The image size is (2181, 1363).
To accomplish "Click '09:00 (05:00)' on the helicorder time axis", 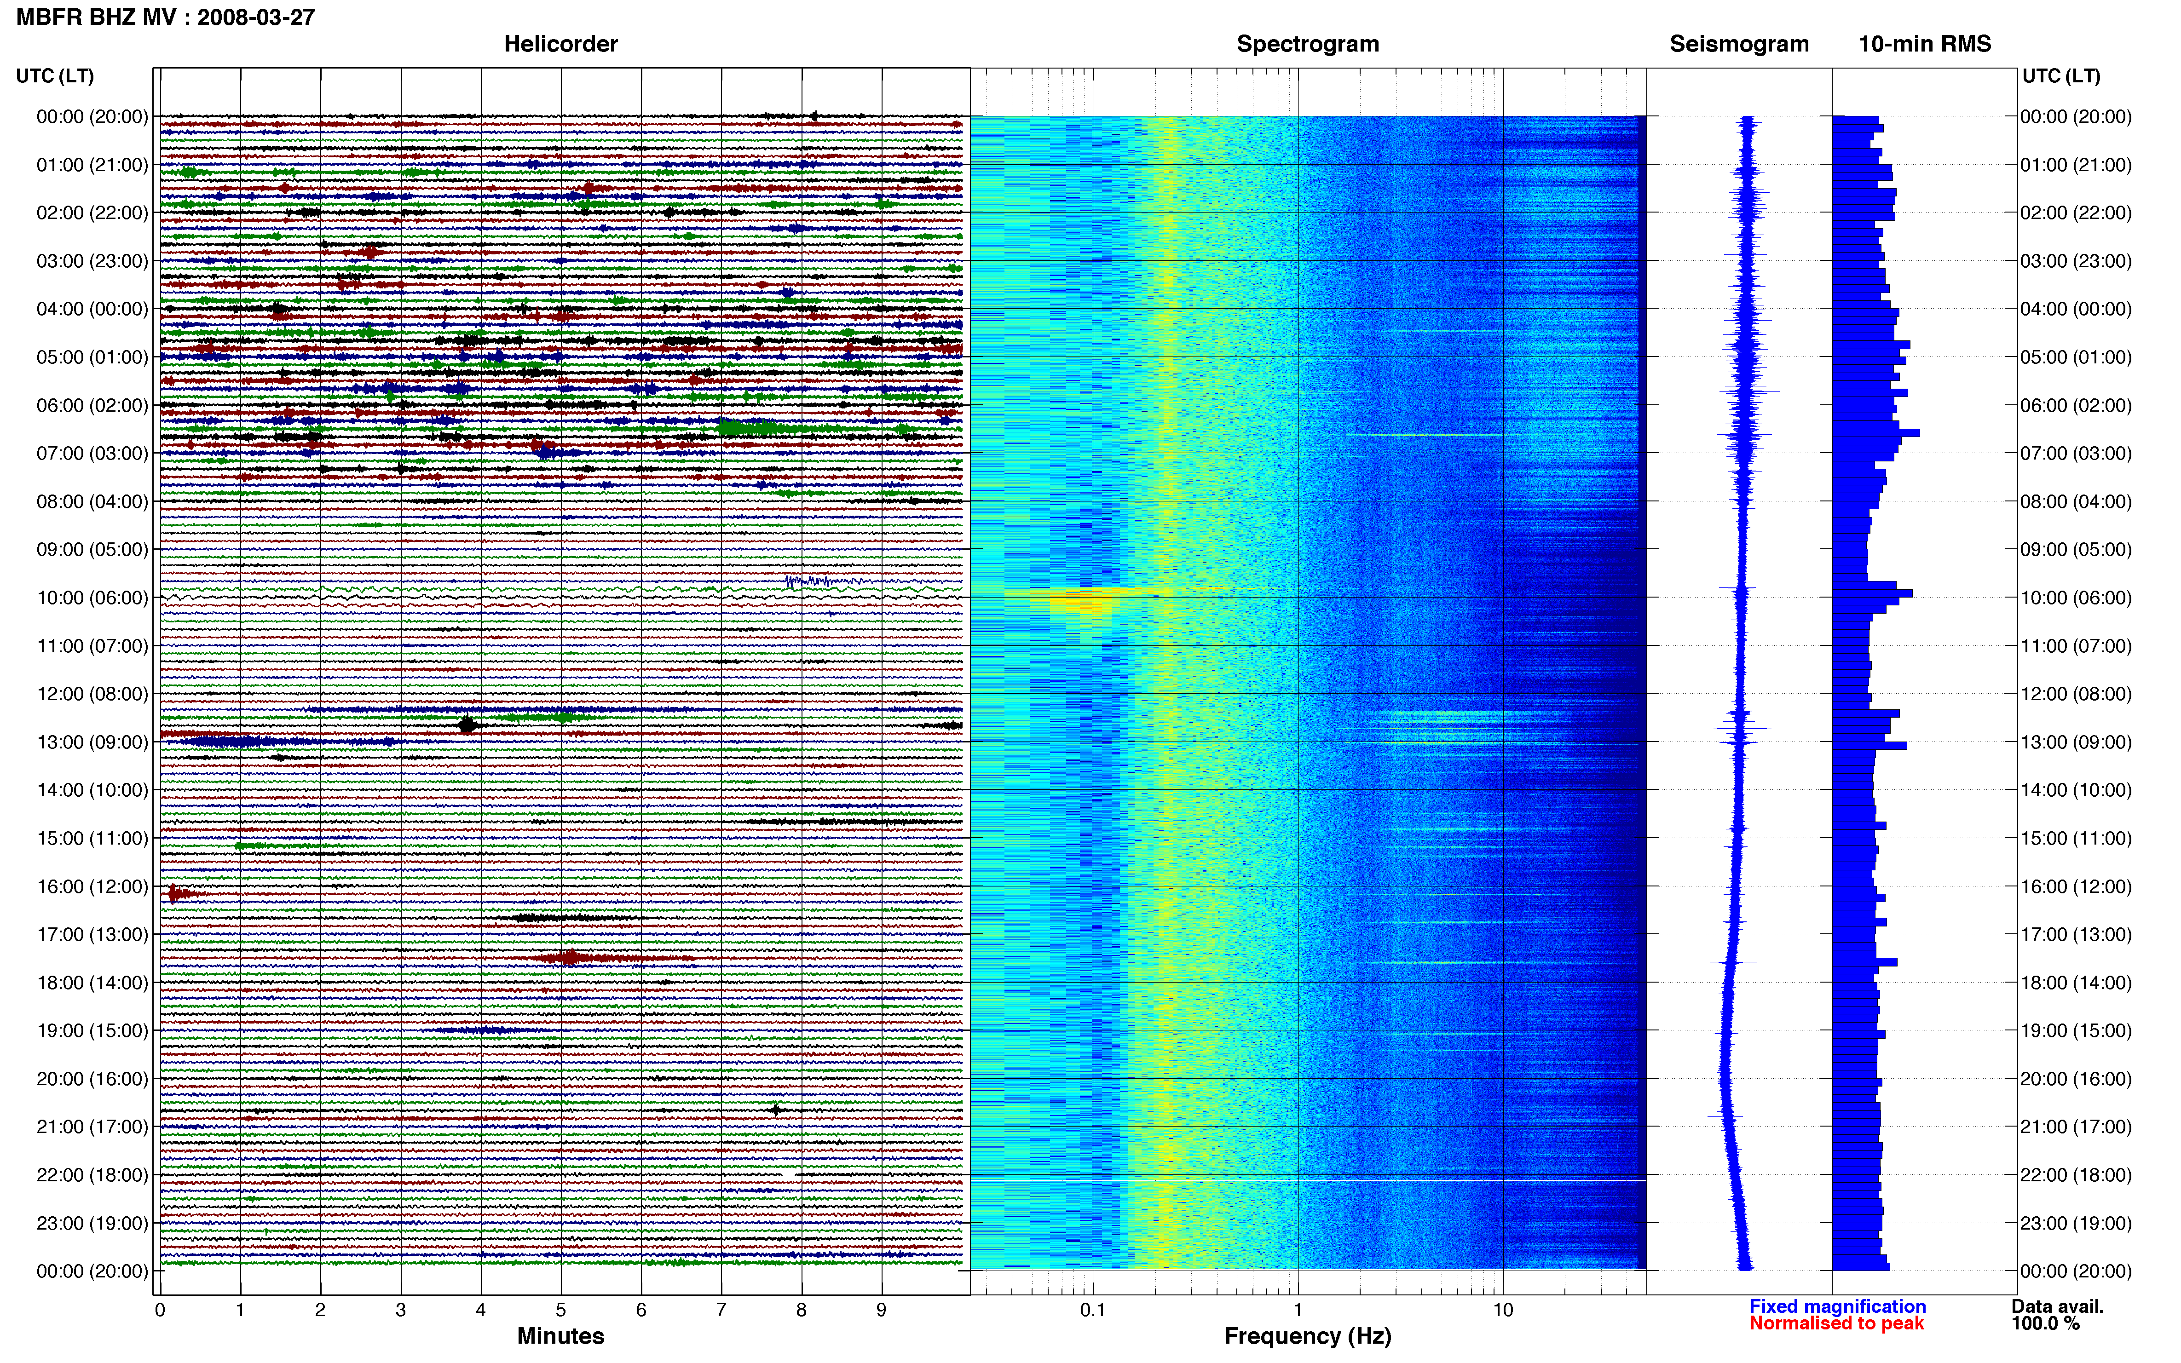I will pyautogui.click(x=92, y=550).
